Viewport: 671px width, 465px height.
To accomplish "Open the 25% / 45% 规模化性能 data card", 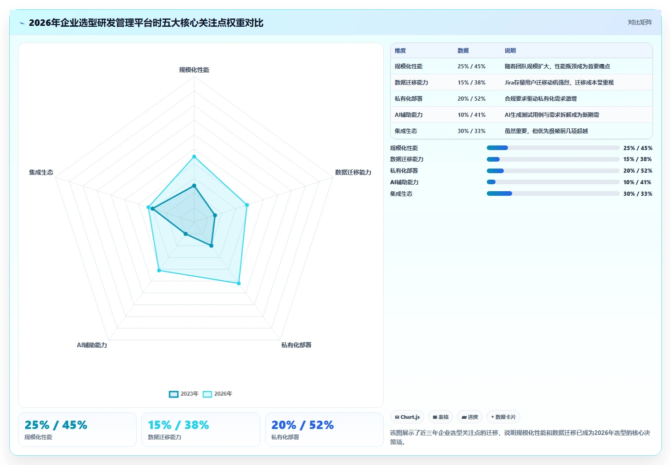I will coord(77,429).
